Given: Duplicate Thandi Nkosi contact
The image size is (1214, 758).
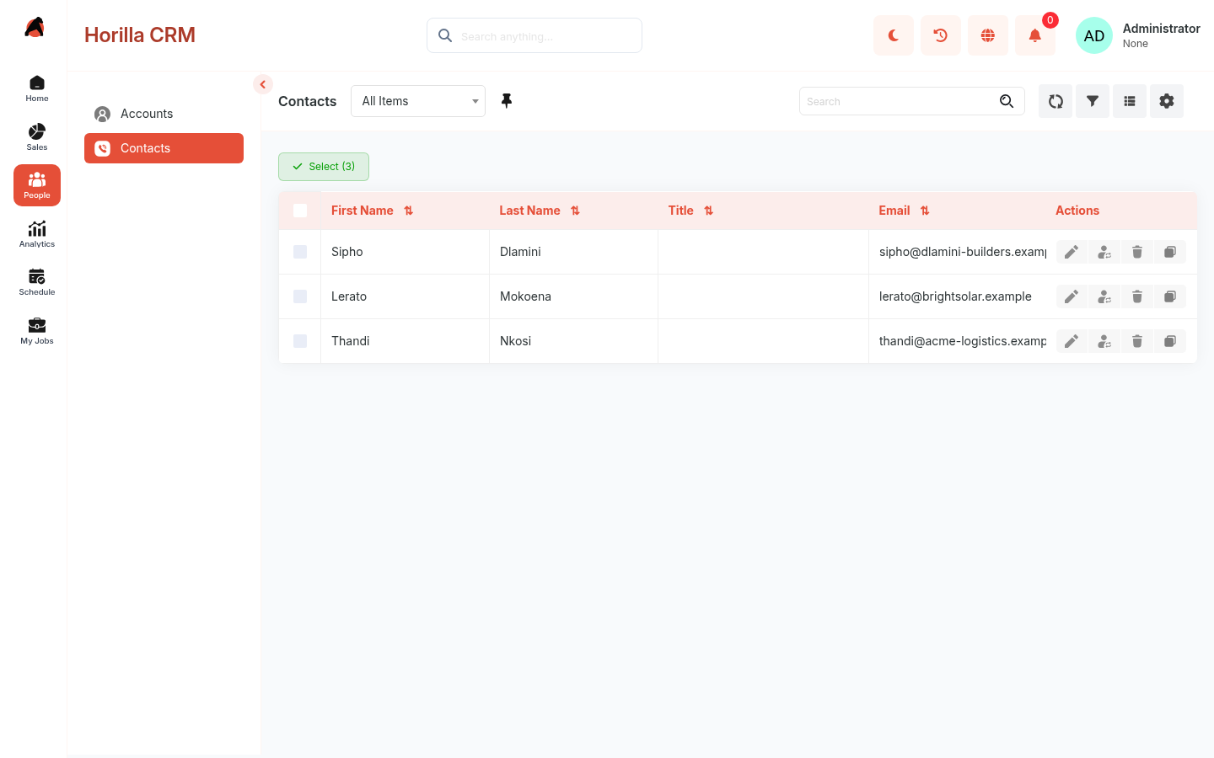Looking at the screenshot, I should pyautogui.click(x=1170, y=341).
